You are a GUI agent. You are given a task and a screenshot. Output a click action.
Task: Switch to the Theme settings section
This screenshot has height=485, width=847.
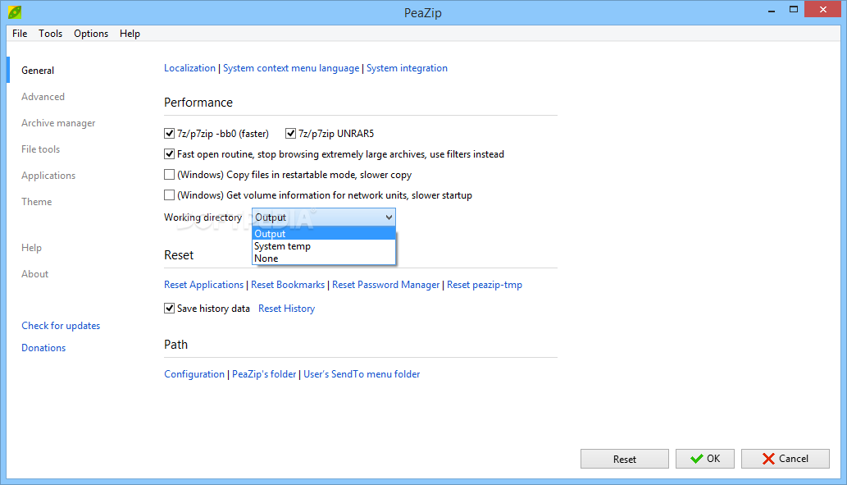coord(37,202)
